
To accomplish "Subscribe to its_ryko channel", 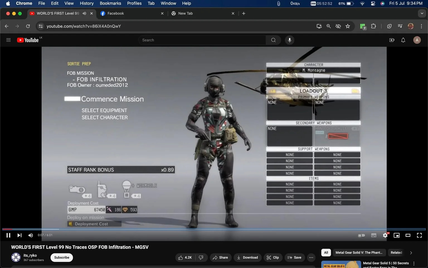I will coord(62,257).
